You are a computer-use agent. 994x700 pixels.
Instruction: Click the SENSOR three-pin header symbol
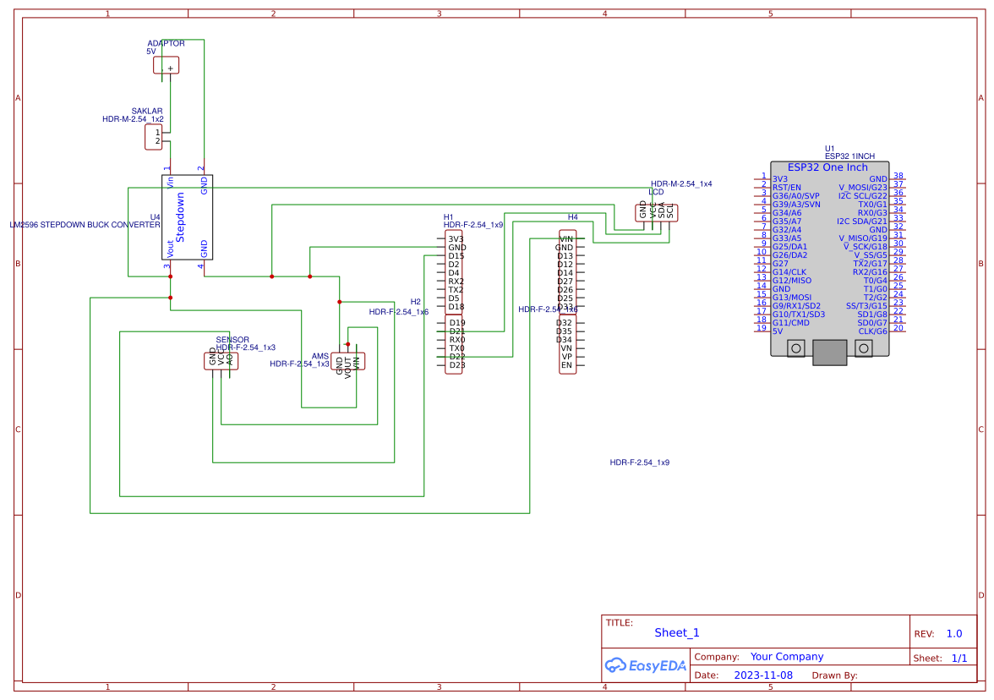click(x=221, y=360)
